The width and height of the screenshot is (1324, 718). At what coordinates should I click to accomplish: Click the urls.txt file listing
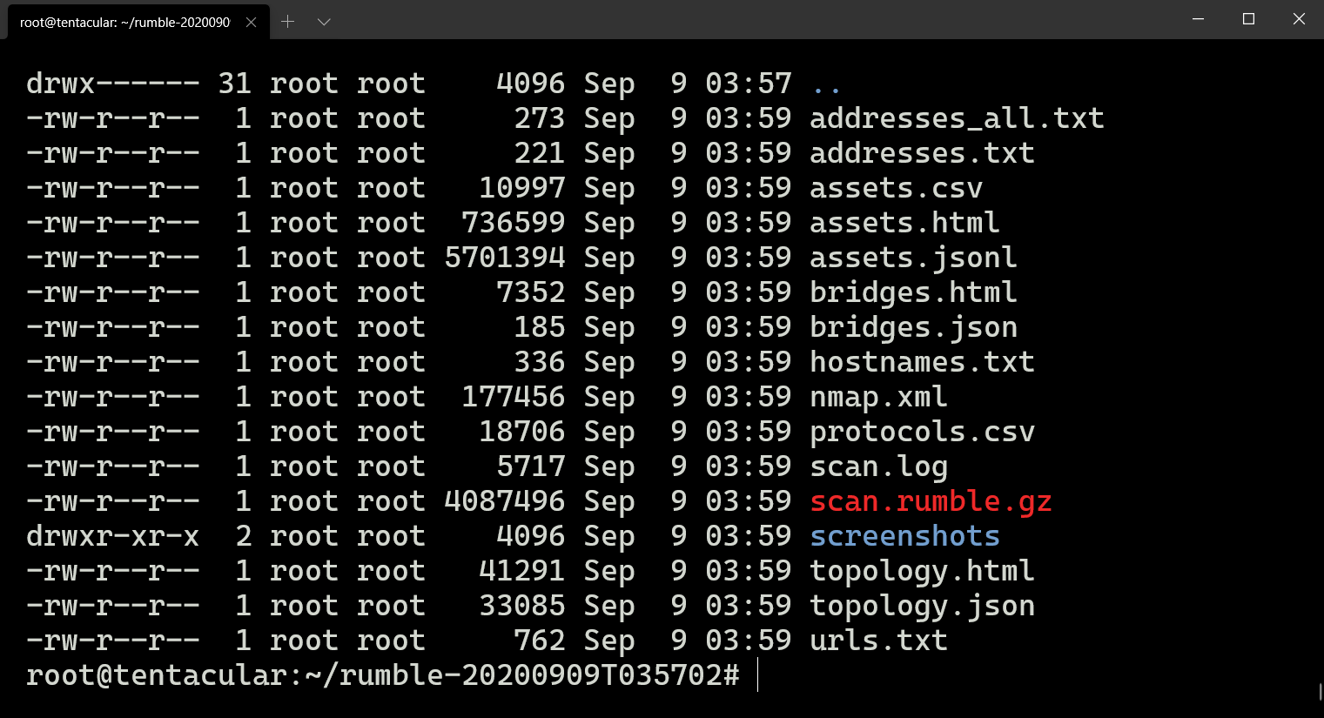[x=878, y=640]
